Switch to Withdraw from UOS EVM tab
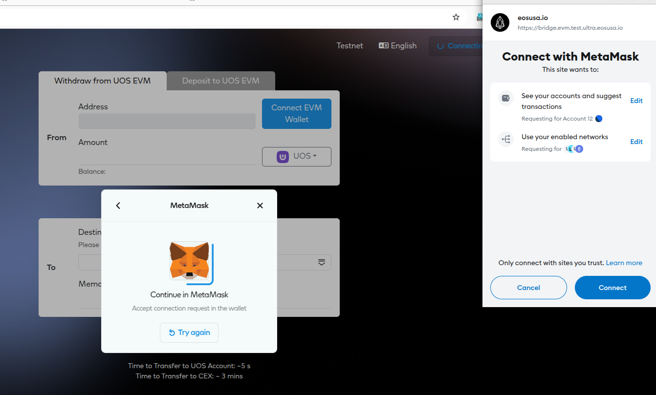 (103, 81)
